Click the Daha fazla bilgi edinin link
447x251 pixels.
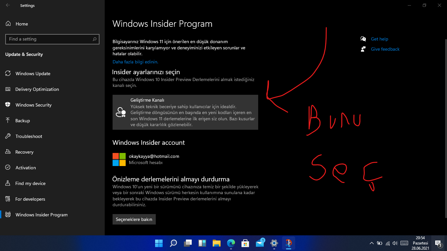(x=135, y=62)
